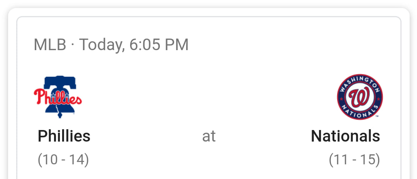Click empty space between the team logos
The width and height of the screenshot is (417, 179).
point(209,97)
